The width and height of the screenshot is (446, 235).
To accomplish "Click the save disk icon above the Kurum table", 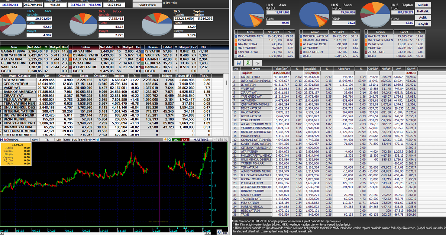I will [238, 63].
